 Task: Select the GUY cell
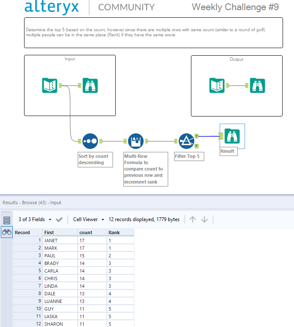click(x=60, y=309)
